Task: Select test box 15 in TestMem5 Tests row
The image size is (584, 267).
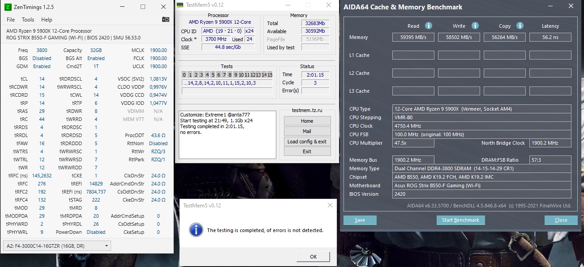Action: [270, 75]
